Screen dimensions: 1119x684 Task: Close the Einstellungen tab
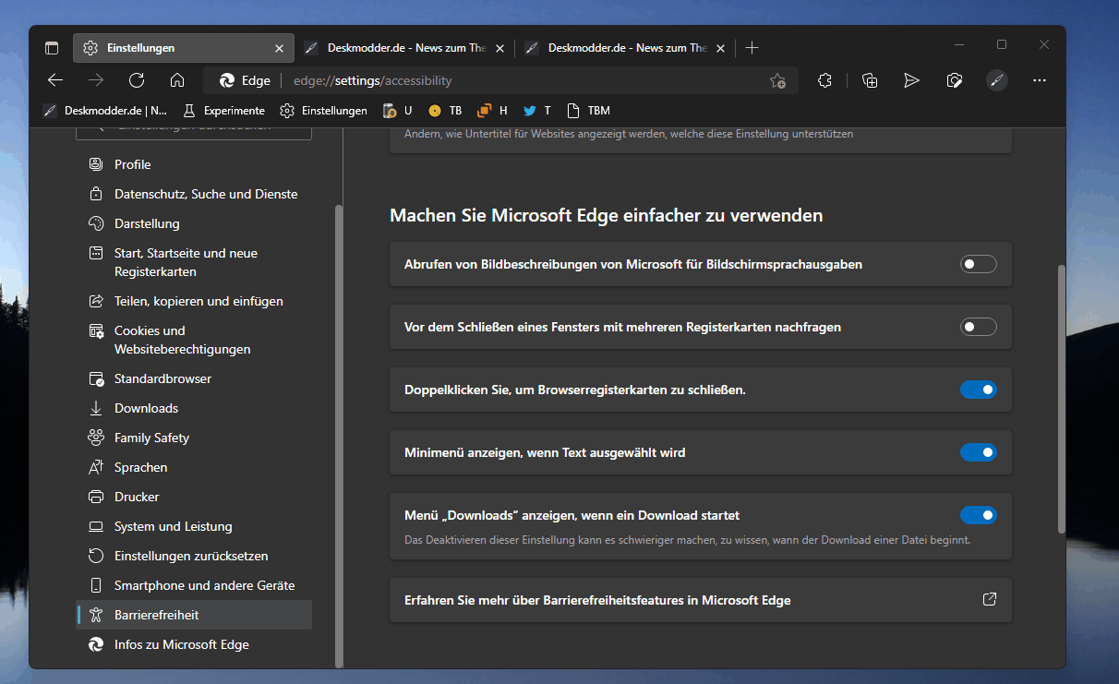[280, 48]
